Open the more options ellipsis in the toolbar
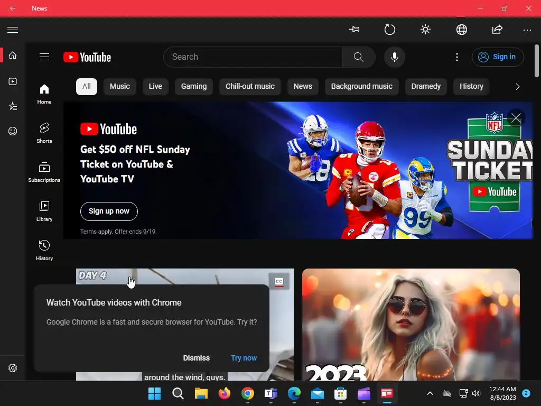 (527, 30)
